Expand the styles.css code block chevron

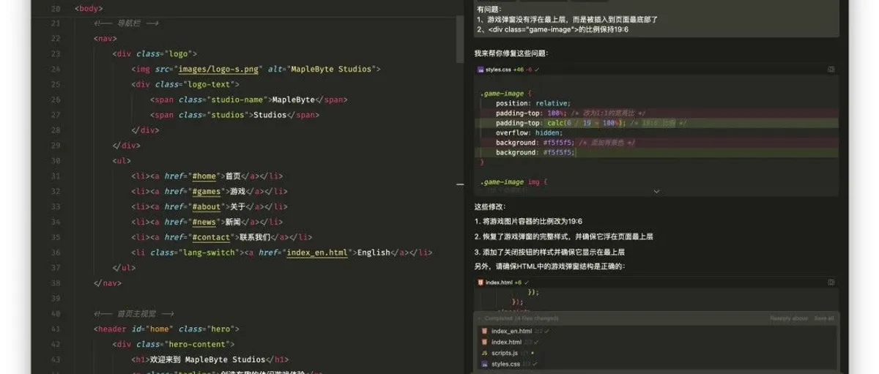tap(656, 192)
